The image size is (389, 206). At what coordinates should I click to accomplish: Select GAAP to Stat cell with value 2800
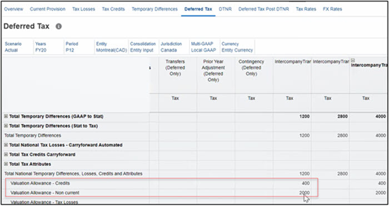point(342,116)
